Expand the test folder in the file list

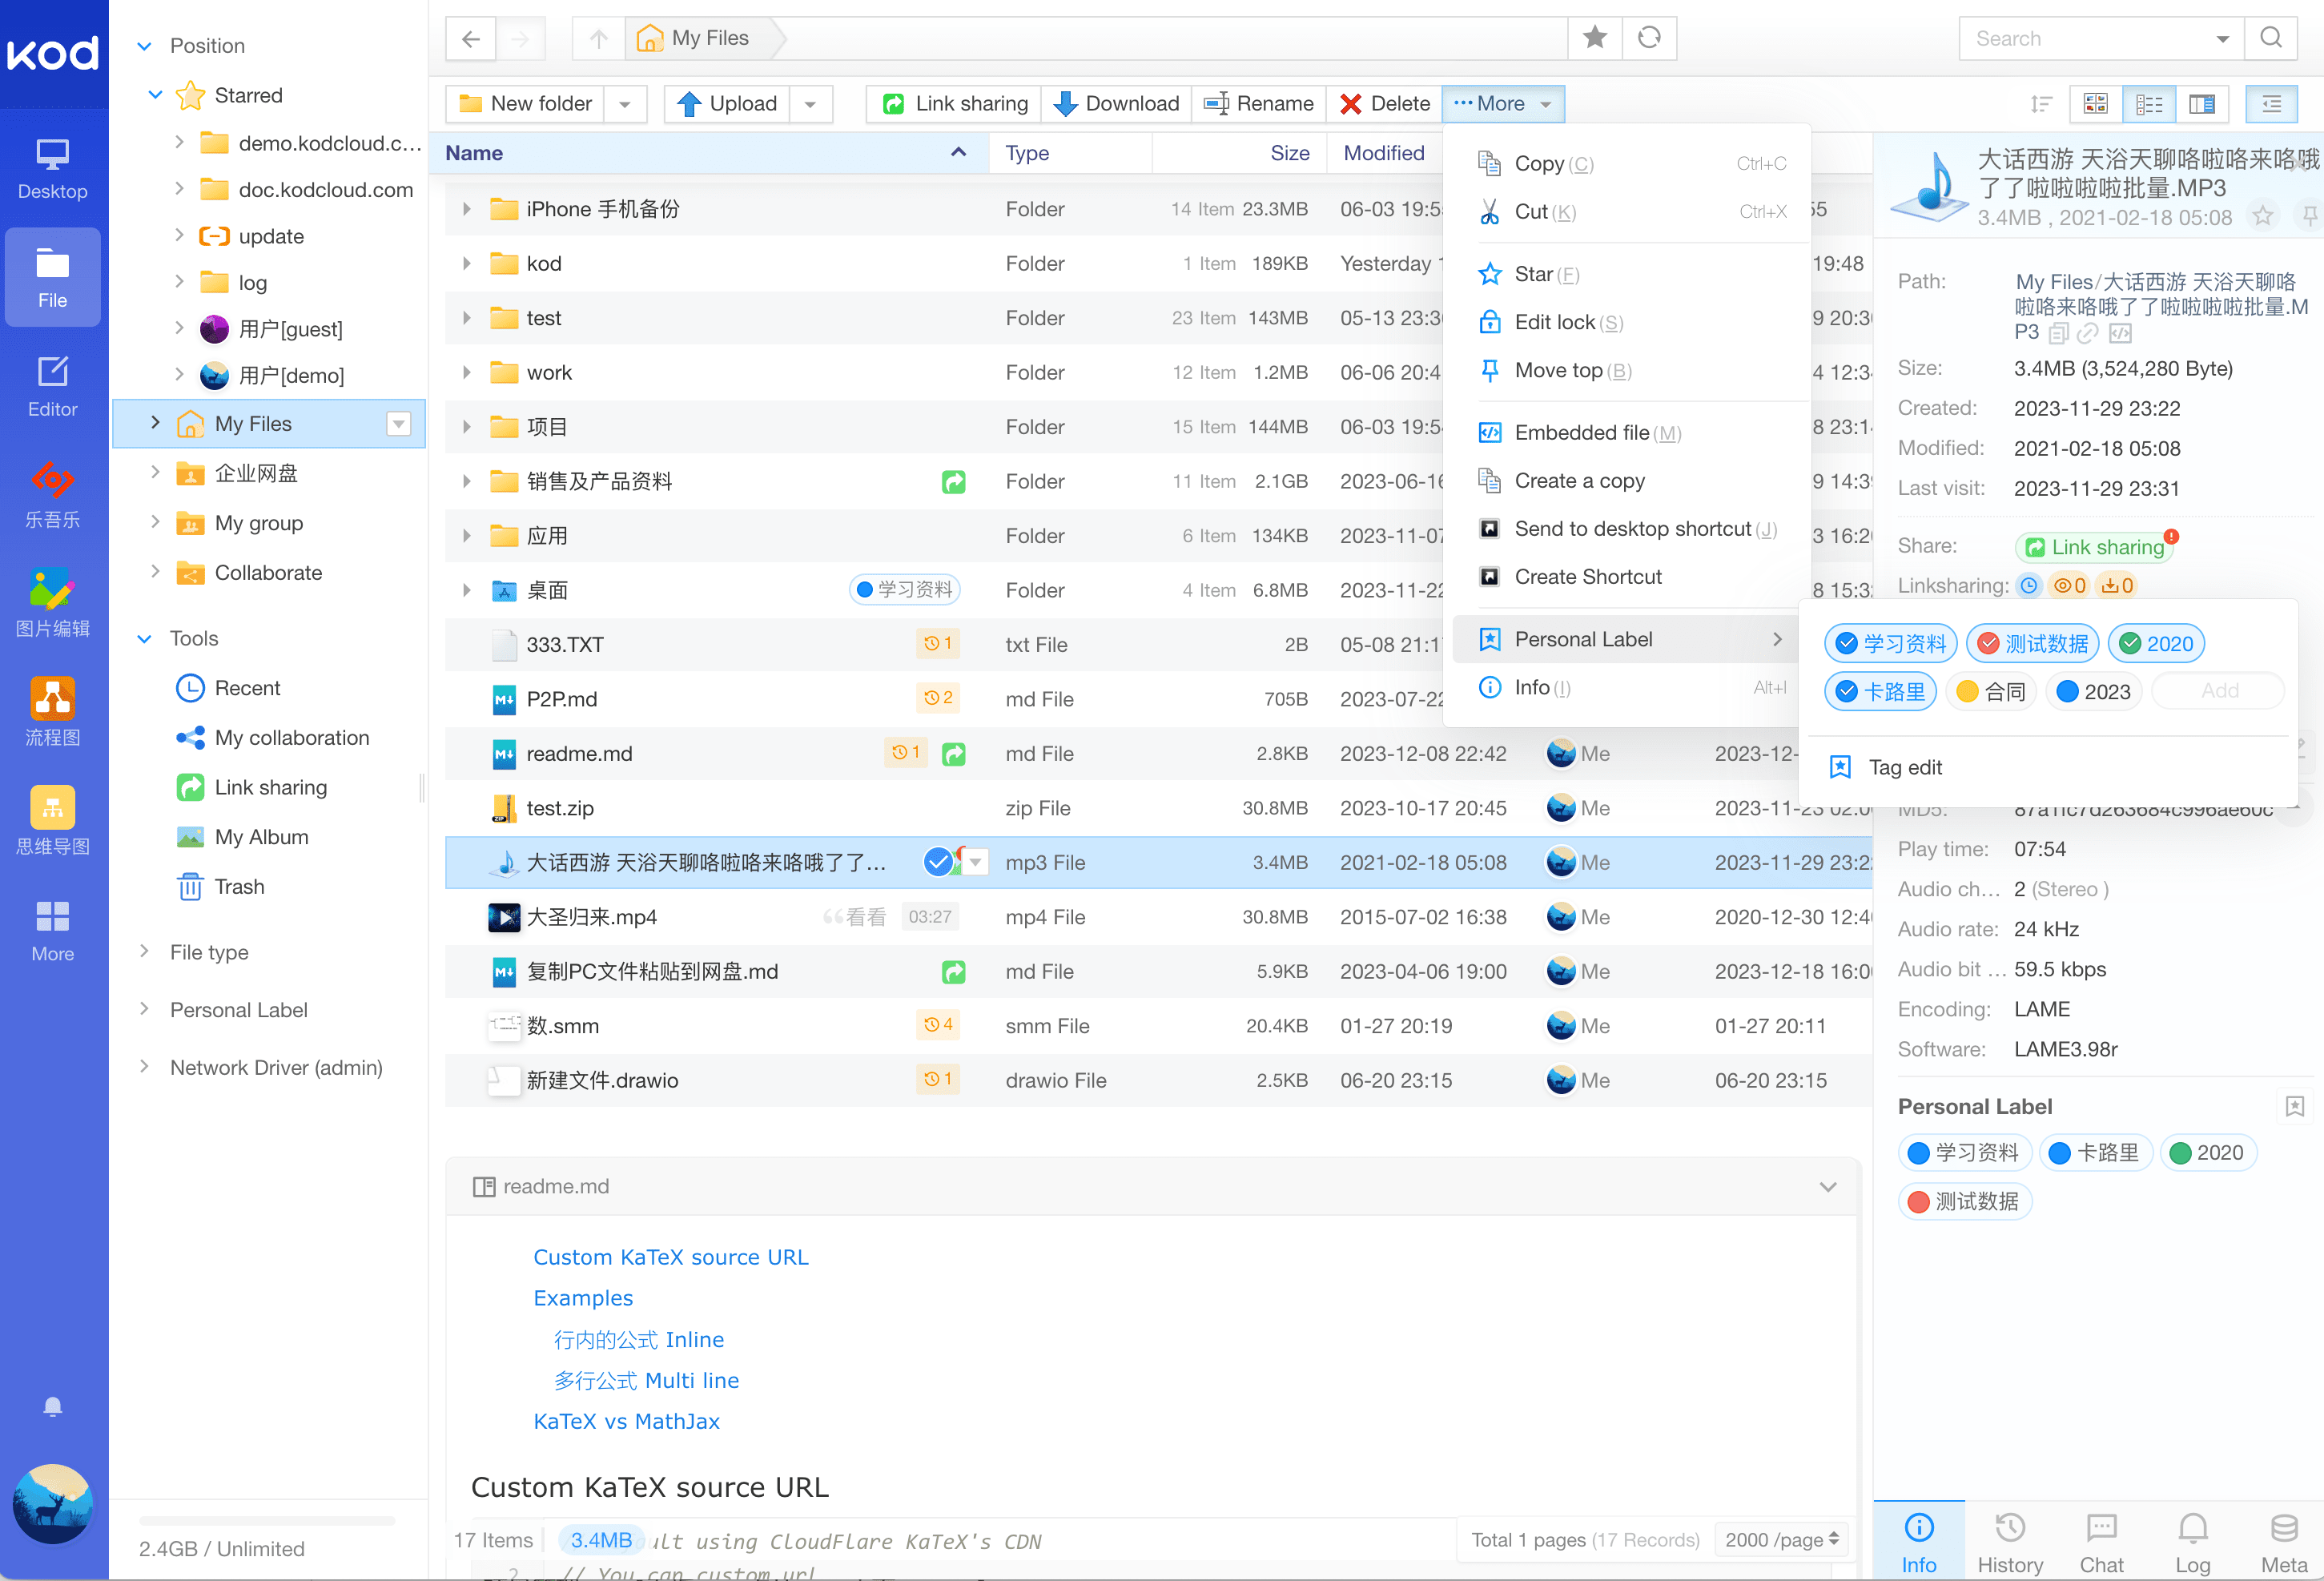(466, 317)
